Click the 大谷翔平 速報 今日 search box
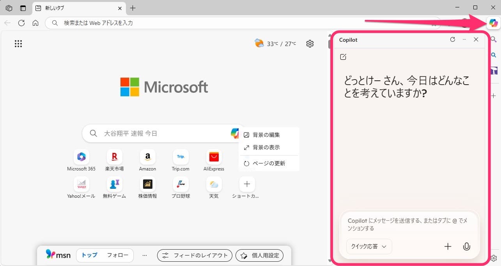 coord(164,133)
